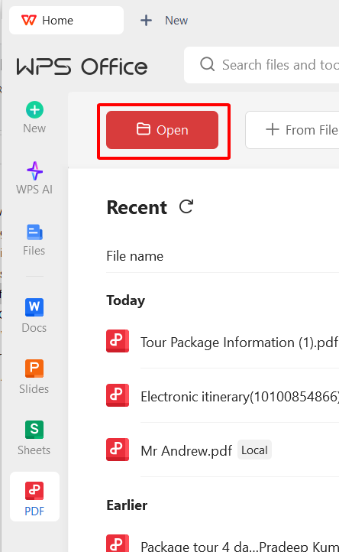Select the Slides icon in sidebar
This screenshot has height=552, width=339.
tap(34, 369)
